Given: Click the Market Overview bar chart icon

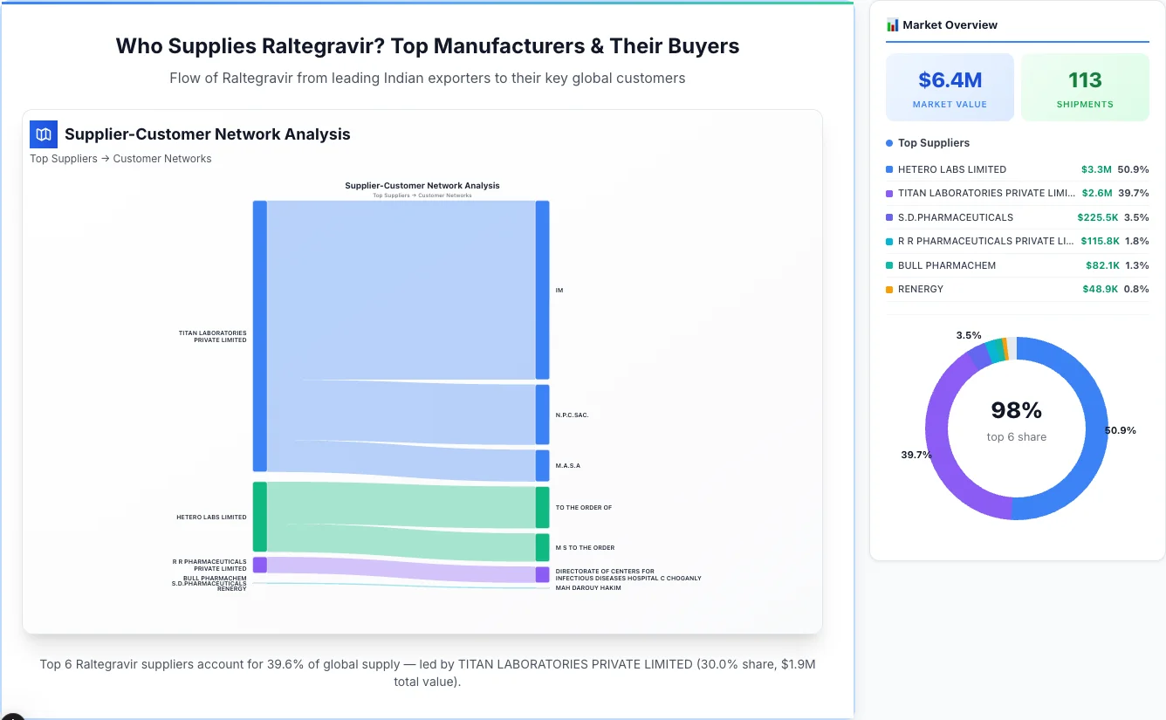Looking at the screenshot, I should click(x=892, y=24).
